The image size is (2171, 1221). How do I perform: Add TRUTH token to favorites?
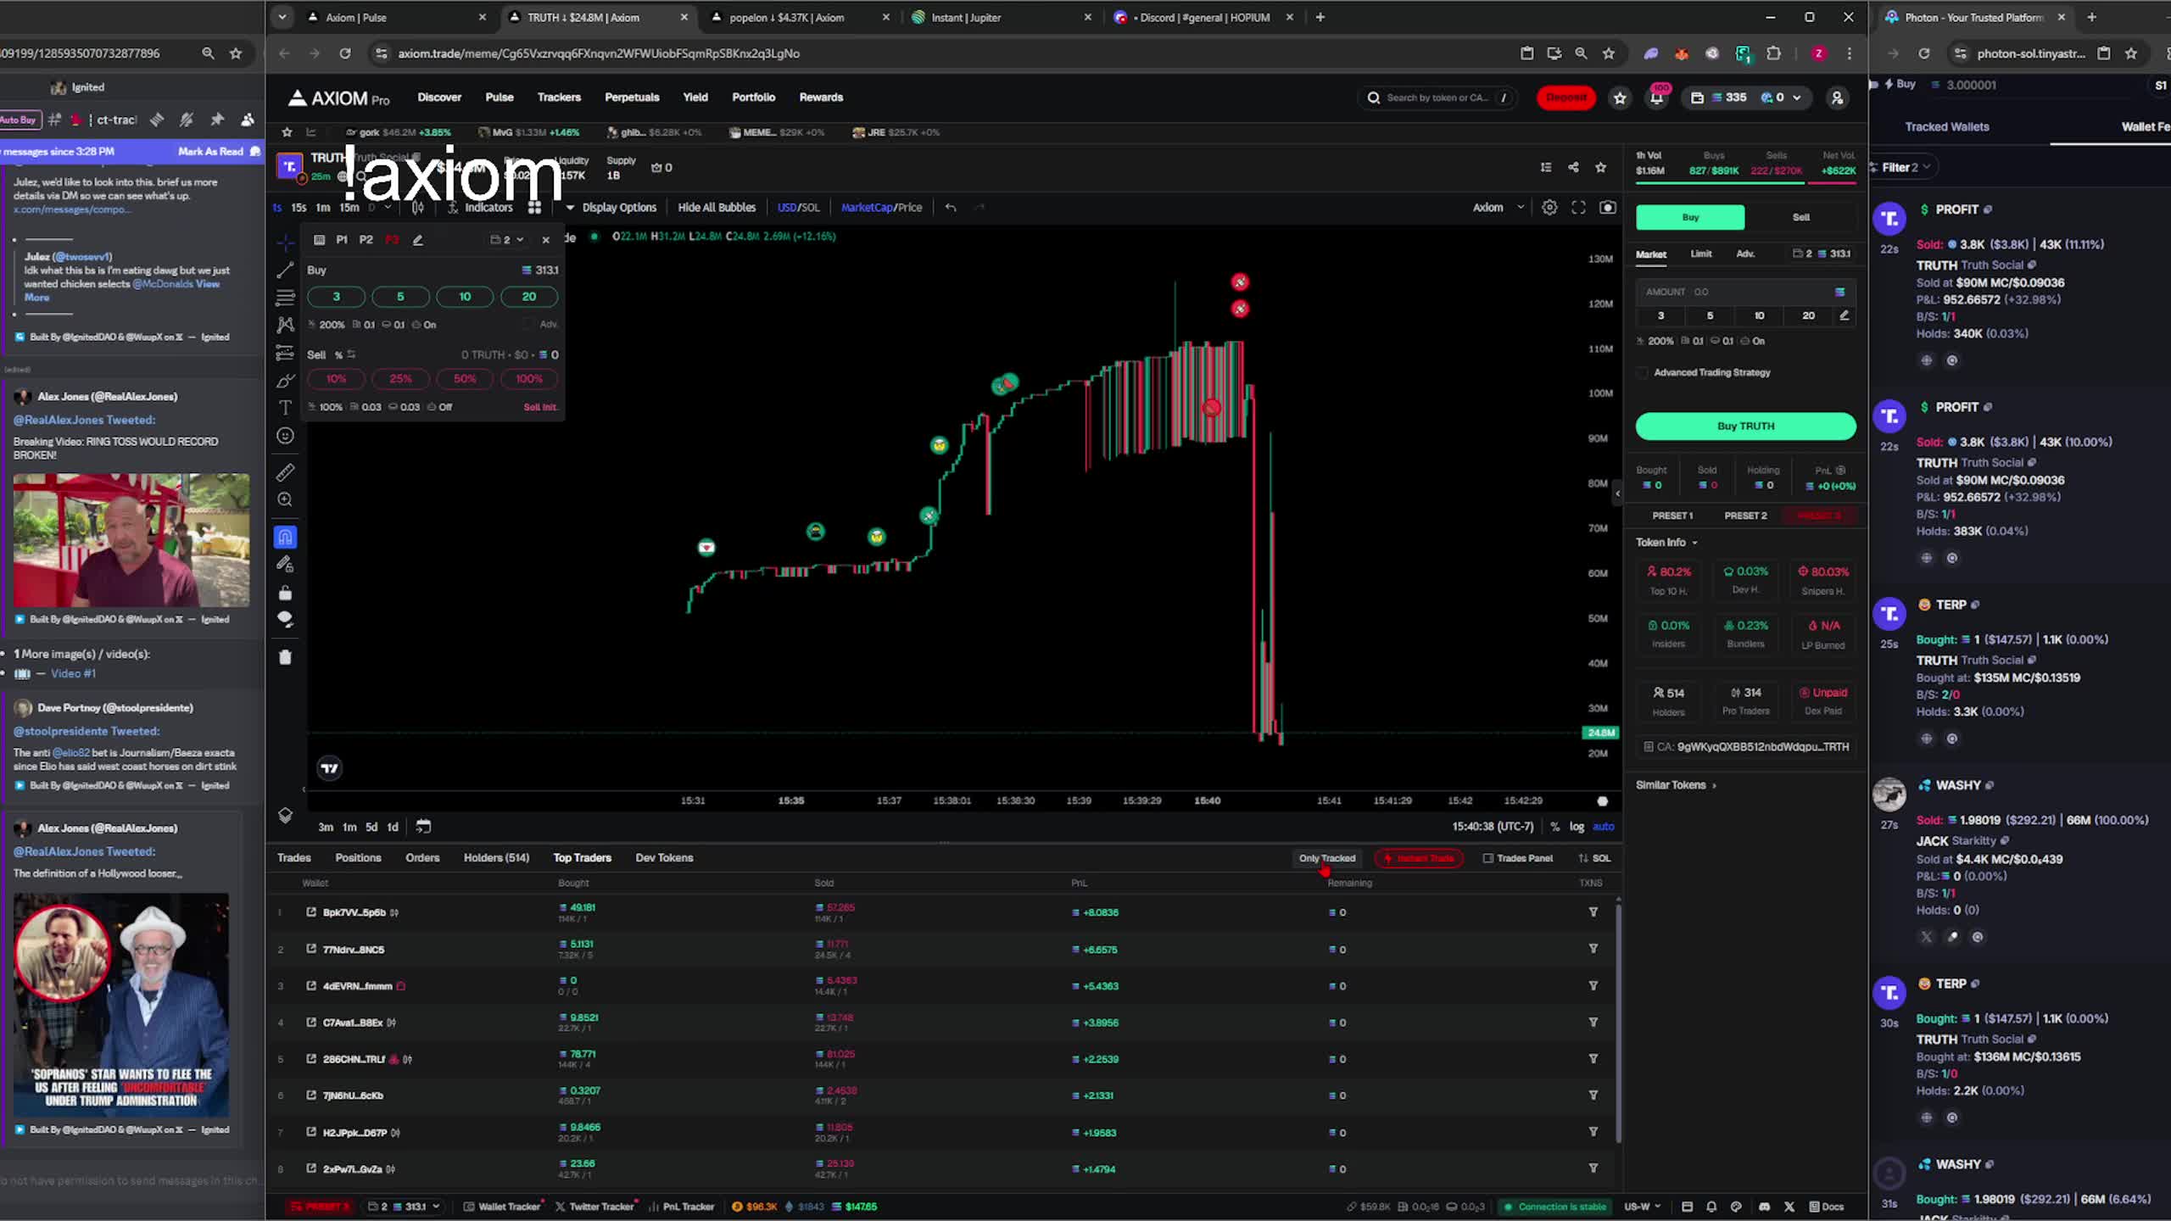1600,168
